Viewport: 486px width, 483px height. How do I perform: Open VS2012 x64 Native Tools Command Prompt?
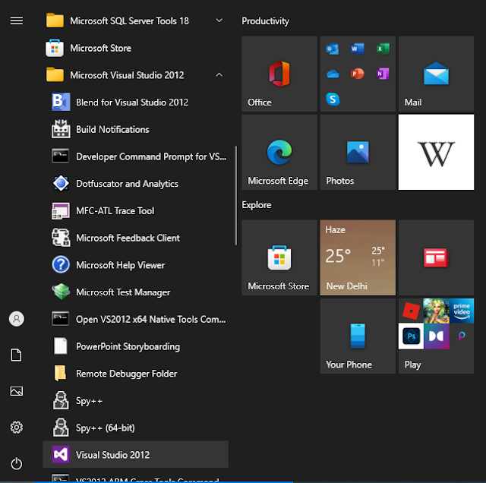point(135,319)
